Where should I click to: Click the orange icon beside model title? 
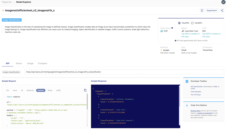(x=3, y=10)
